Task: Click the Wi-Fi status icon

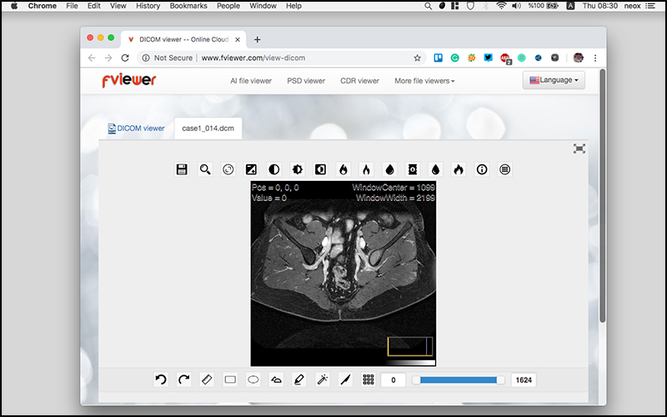Action: (x=502, y=6)
